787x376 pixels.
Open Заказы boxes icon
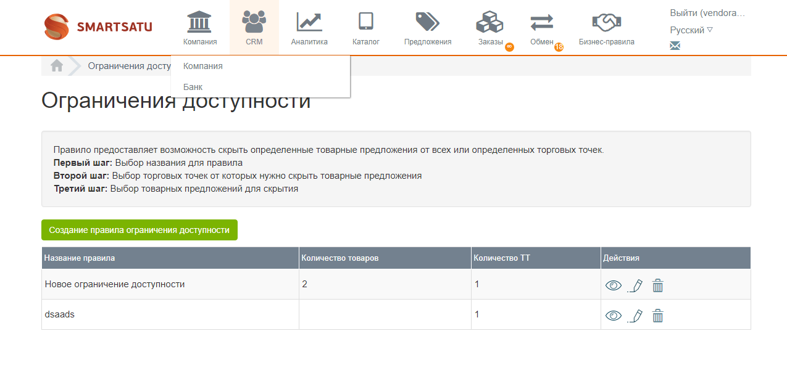[x=489, y=22]
